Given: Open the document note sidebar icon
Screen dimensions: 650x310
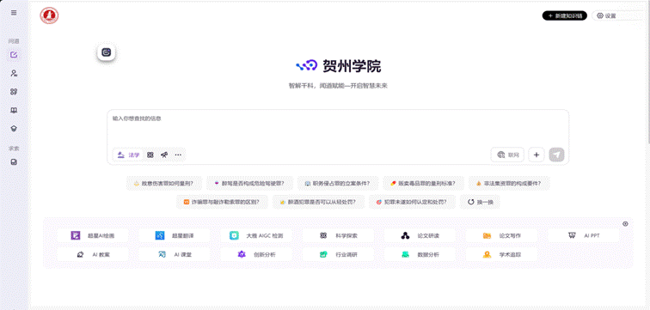Looking at the screenshot, I should tap(14, 161).
